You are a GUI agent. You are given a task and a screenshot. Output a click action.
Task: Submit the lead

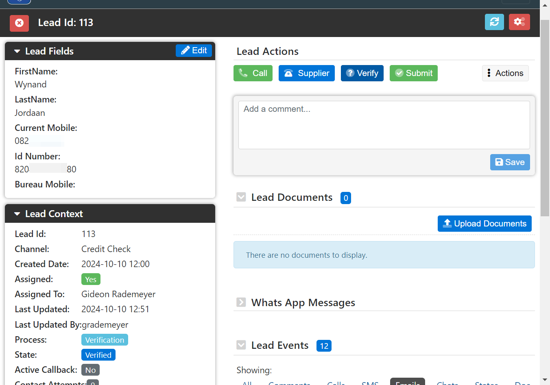click(x=414, y=73)
